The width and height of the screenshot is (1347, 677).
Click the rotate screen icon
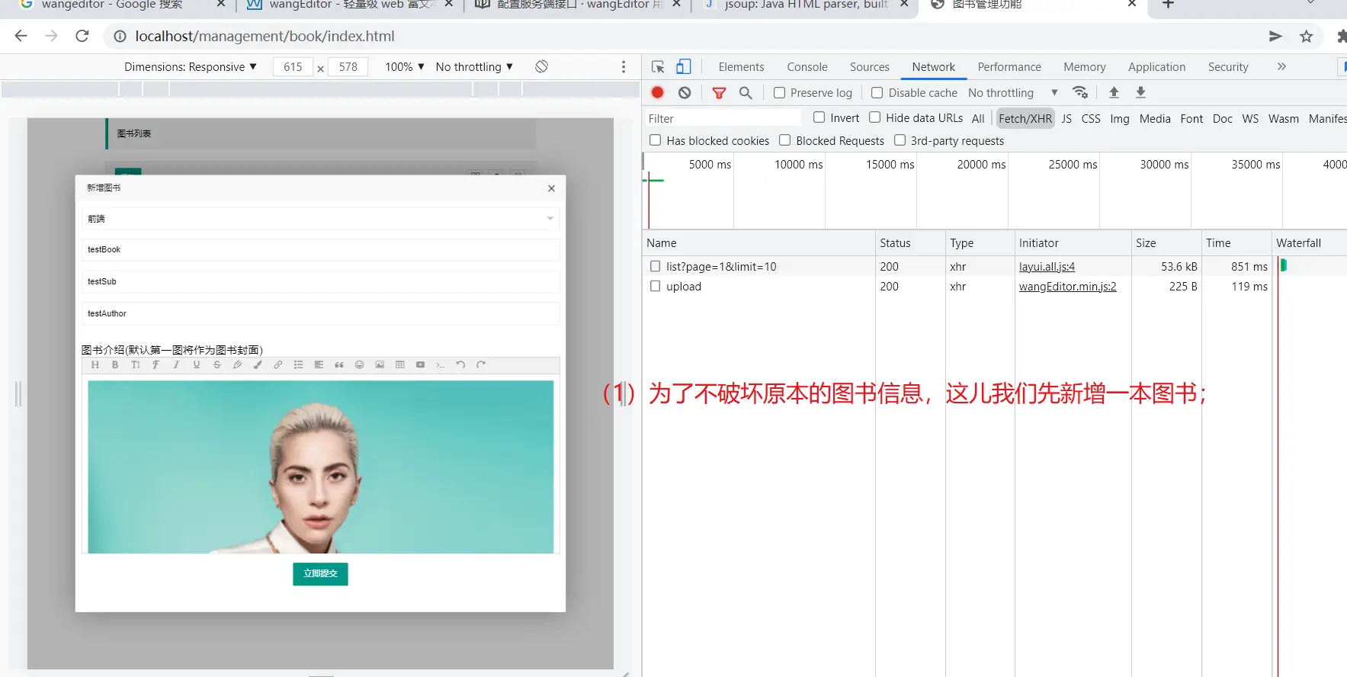(541, 67)
